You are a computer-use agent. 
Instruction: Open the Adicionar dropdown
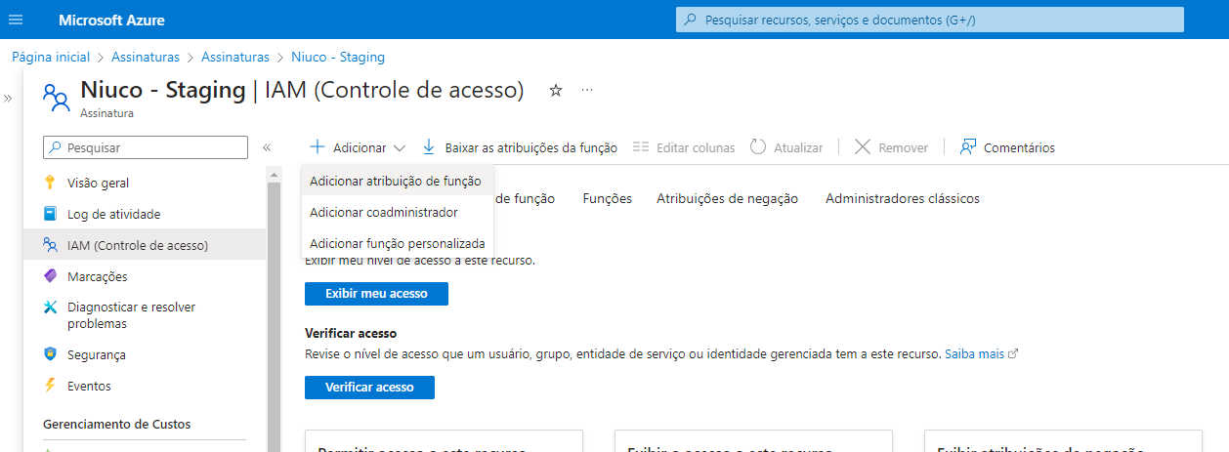click(358, 147)
